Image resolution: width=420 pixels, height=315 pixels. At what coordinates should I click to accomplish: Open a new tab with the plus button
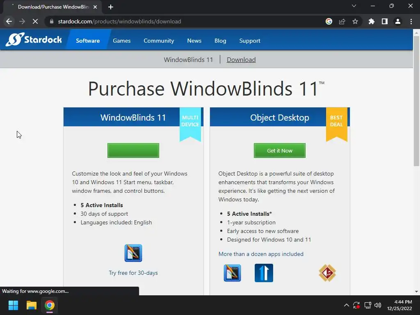coord(111,7)
